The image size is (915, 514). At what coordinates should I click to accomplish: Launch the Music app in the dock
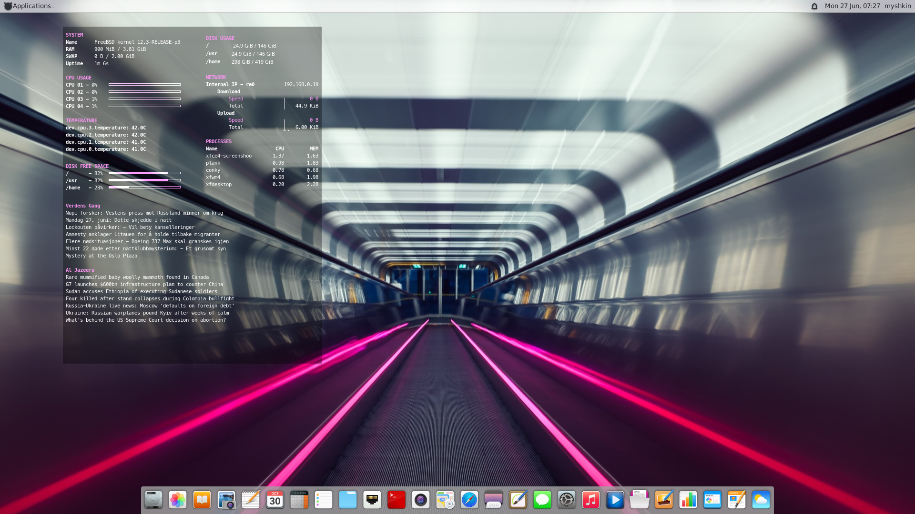pos(591,500)
